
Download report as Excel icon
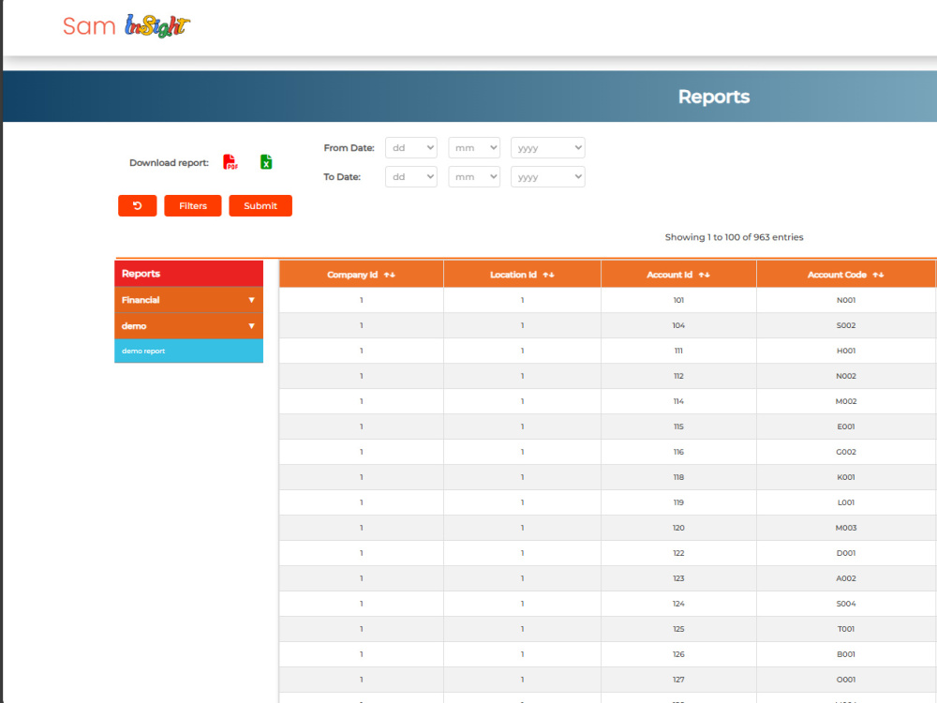pyautogui.click(x=266, y=162)
